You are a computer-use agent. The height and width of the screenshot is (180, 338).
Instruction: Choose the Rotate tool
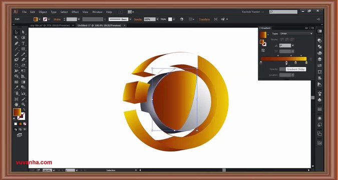point(17,65)
